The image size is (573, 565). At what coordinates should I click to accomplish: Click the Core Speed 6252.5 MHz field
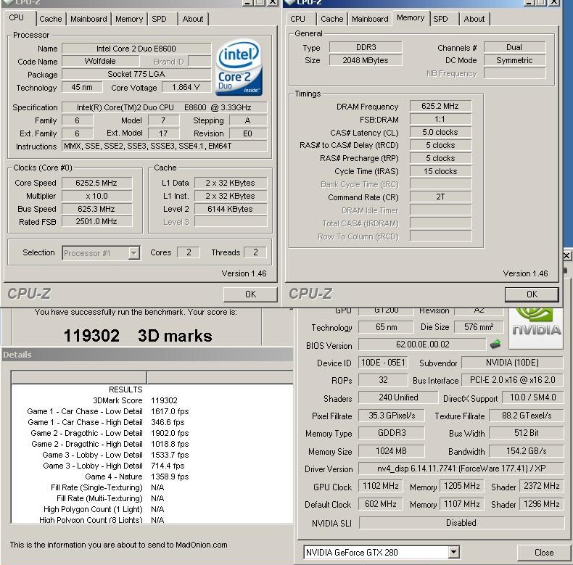96,183
